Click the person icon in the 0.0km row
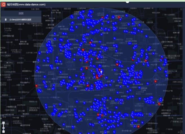This screenshot has height=134, width=185. click(x=6, y=20)
